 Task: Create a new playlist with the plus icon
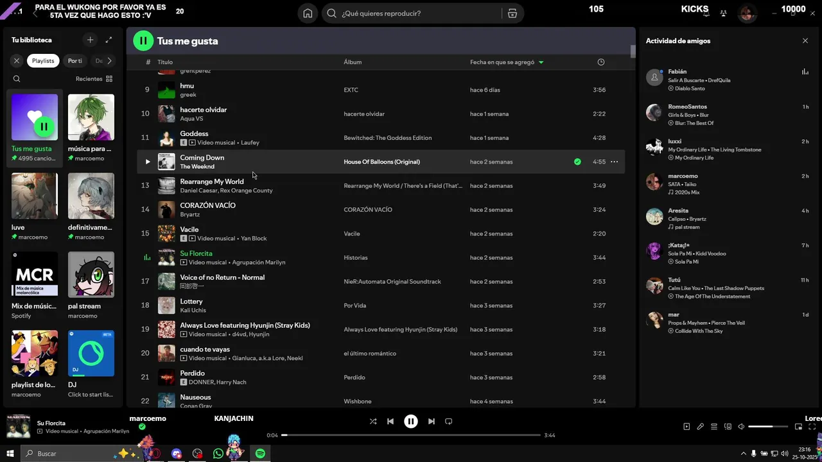[x=90, y=40]
